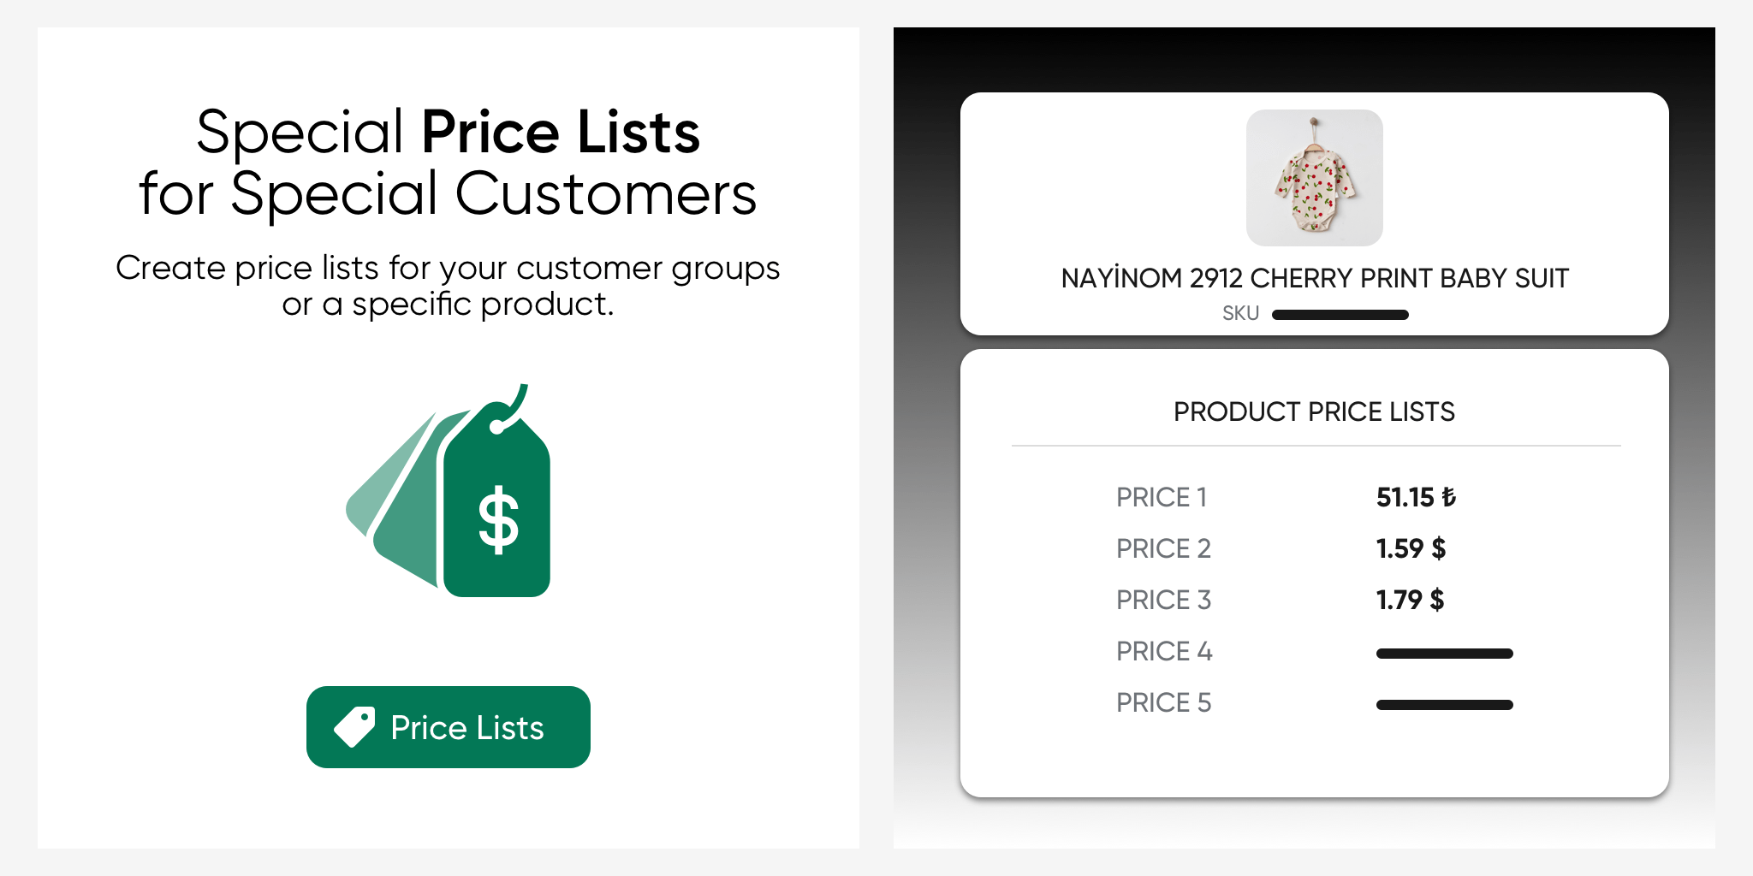The image size is (1753, 876).
Task: Click the hidden PRICE 4 value bar
Action: [1444, 654]
